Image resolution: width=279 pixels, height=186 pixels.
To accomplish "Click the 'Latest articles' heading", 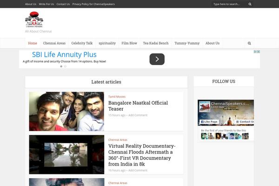I will [x=106, y=82].
